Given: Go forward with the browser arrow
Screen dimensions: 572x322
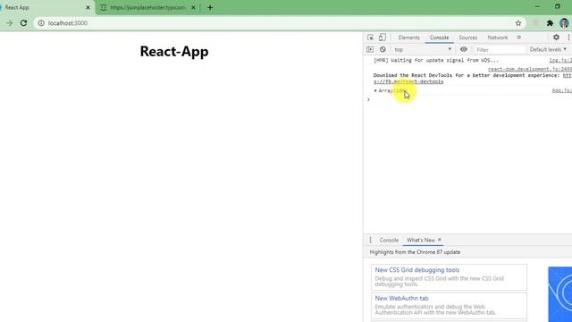Looking at the screenshot, I should [x=9, y=23].
